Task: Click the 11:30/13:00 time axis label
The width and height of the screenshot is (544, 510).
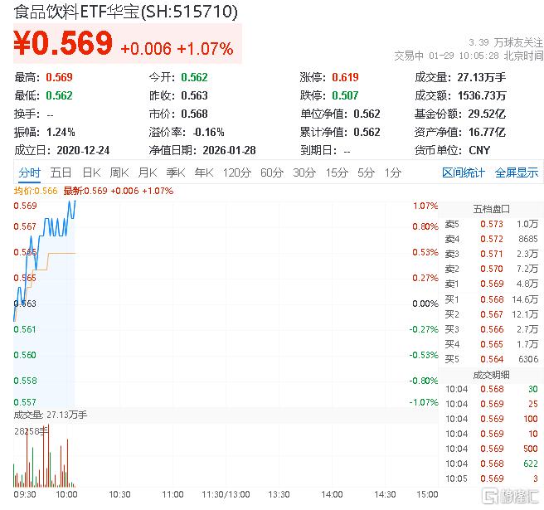Action: pos(226,494)
